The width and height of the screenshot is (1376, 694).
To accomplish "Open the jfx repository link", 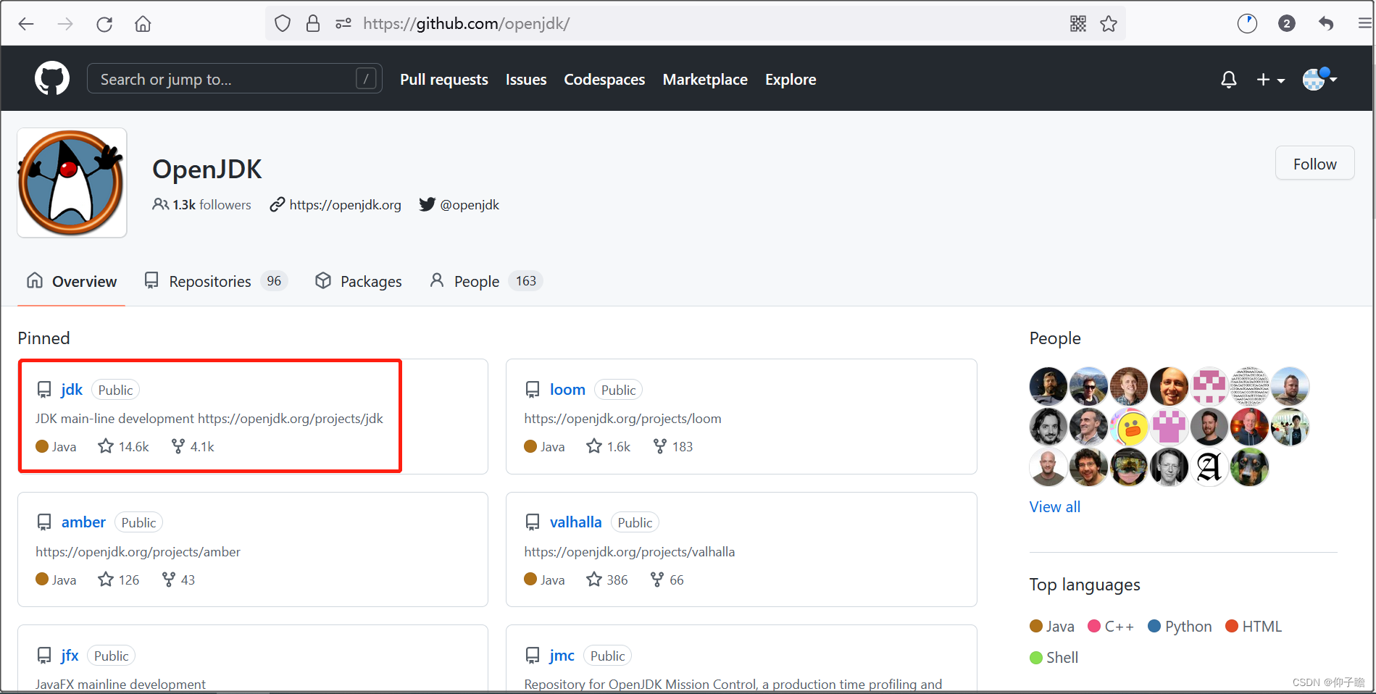I will click(70, 656).
